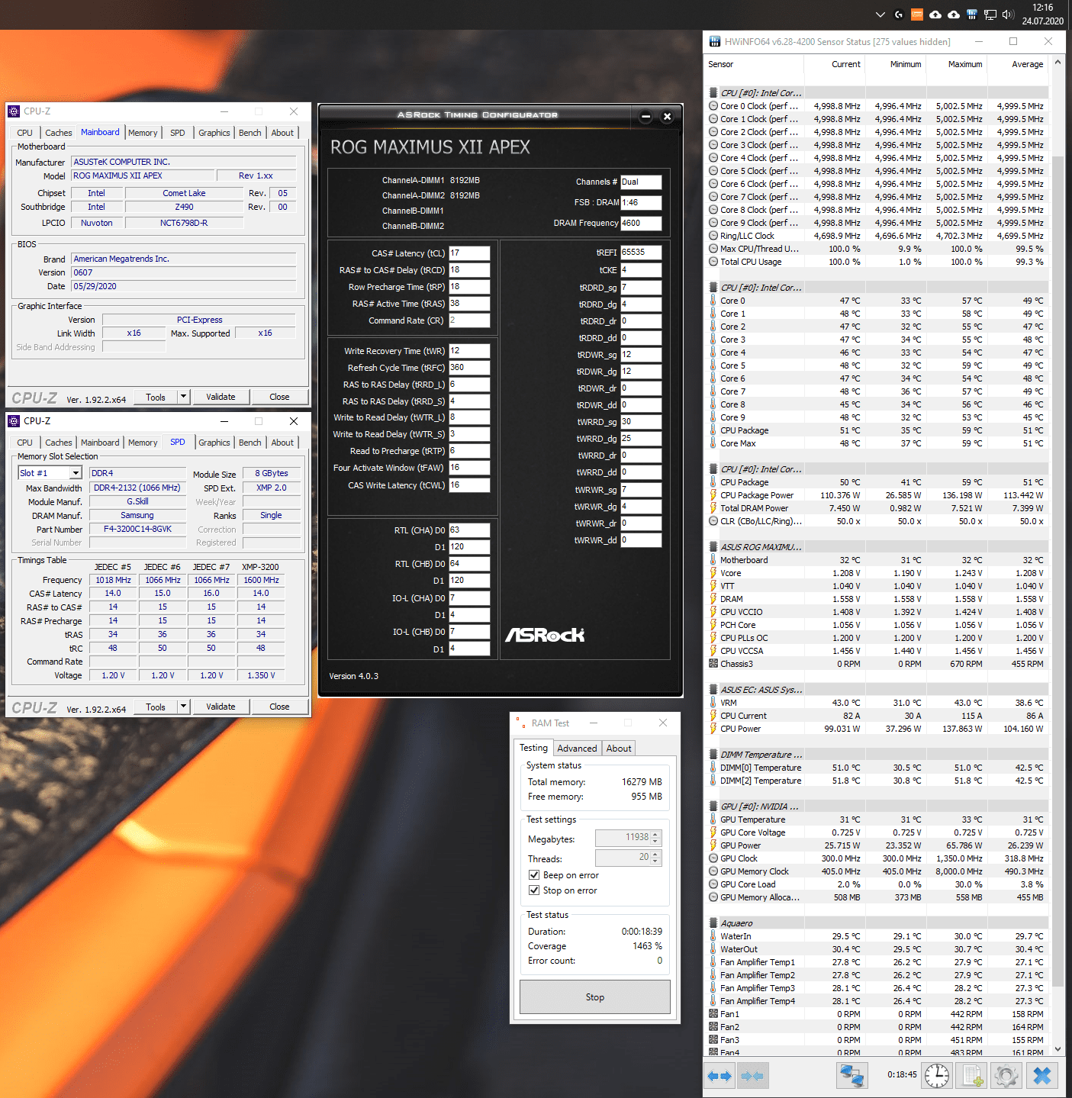Click orange icon in the system tray
The height and width of the screenshot is (1098, 1072).
917,14
